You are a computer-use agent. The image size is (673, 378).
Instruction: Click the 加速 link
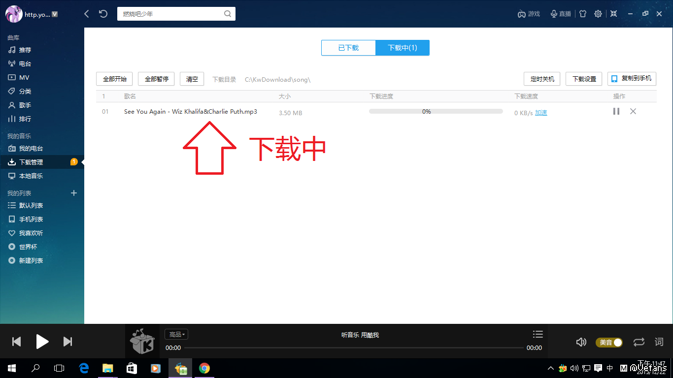tap(541, 113)
